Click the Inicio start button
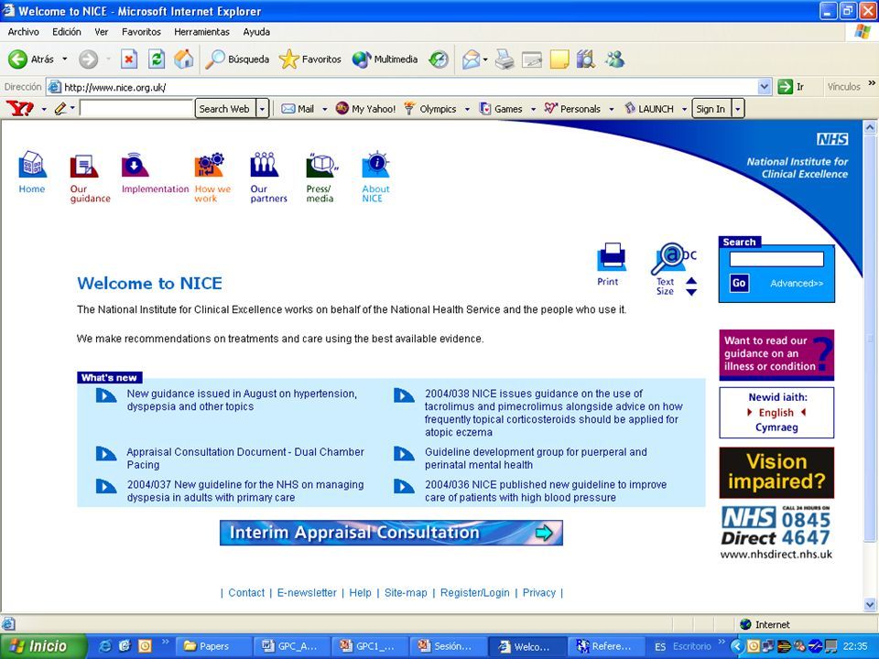 click(x=44, y=646)
